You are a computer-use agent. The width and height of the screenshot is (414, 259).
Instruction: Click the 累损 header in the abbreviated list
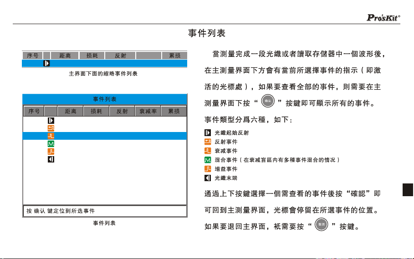click(x=174, y=56)
